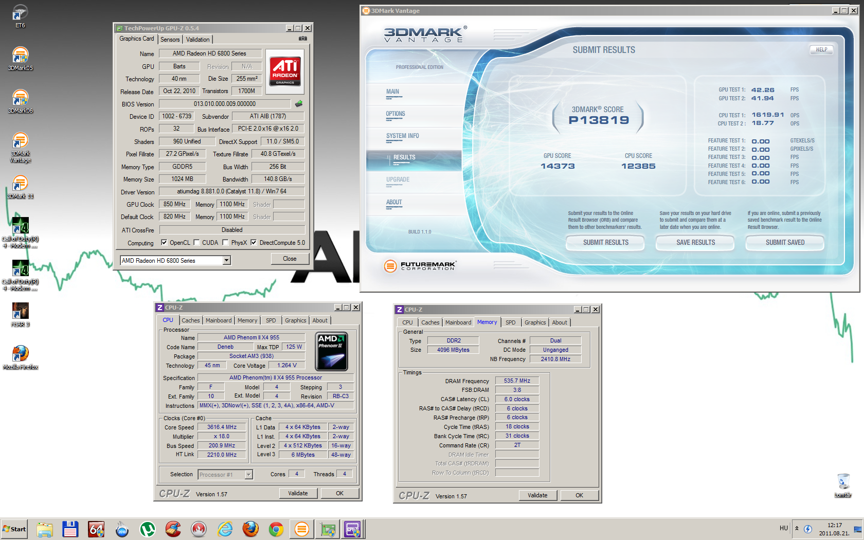Click the floppy disk taskbar icon
This screenshot has width=864, height=540.
(x=70, y=529)
